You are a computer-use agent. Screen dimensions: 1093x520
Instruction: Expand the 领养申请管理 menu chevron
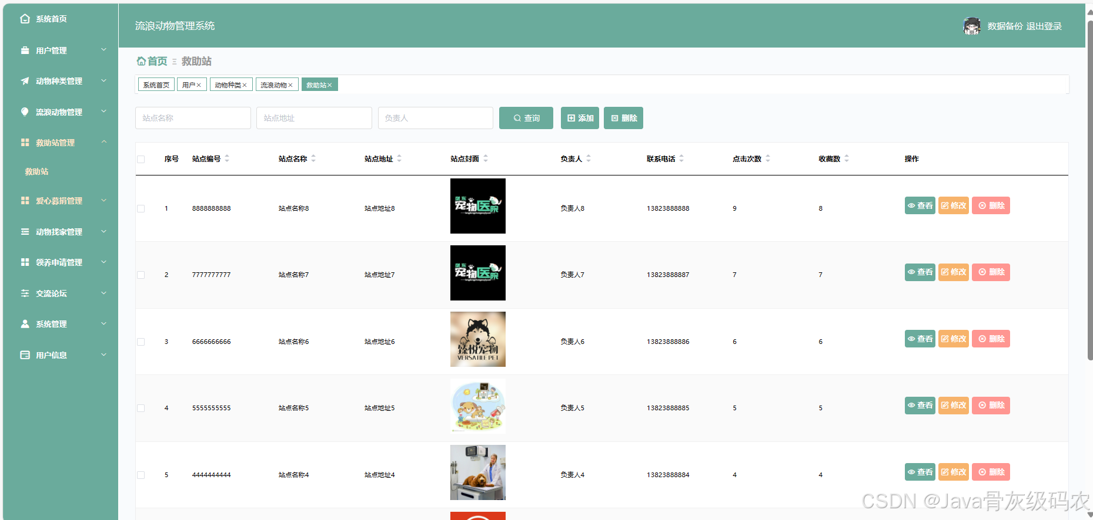[104, 262]
